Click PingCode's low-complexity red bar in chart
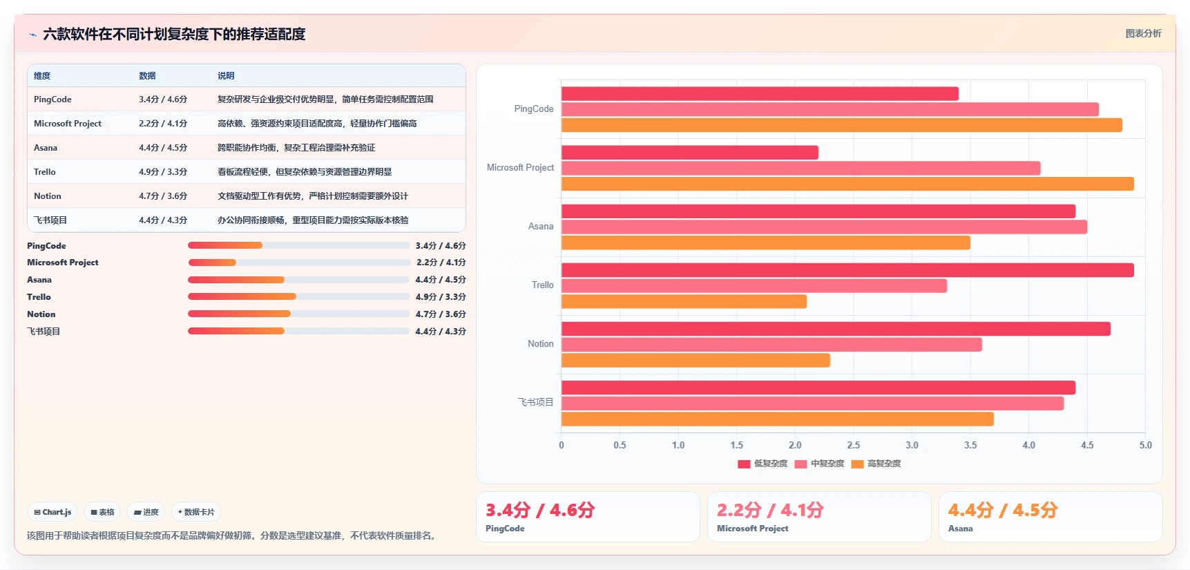The width and height of the screenshot is (1190, 570). click(760, 94)
